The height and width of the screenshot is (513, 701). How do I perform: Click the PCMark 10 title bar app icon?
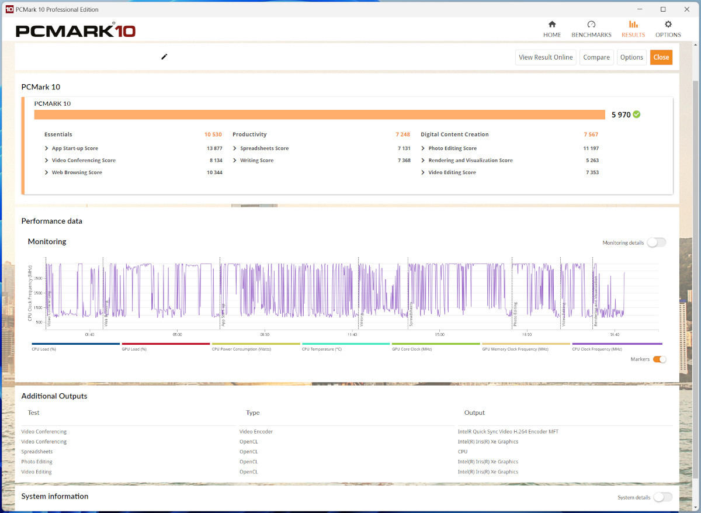(9, 9)
